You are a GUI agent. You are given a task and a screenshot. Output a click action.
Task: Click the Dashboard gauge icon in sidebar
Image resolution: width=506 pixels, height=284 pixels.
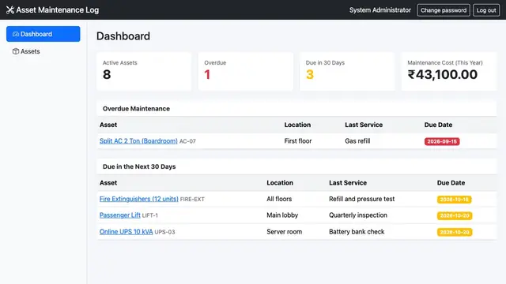click(16, 34)
